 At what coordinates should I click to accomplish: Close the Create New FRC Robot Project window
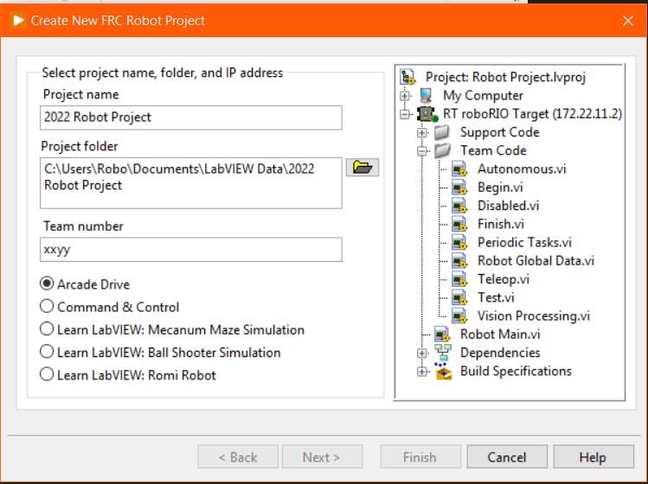(x=628, y=21)
